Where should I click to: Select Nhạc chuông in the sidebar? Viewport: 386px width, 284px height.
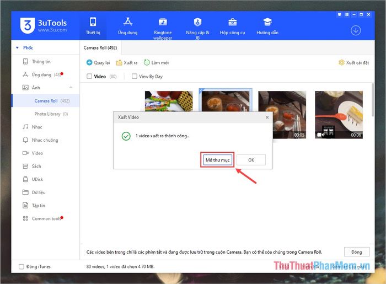point(45,140)
